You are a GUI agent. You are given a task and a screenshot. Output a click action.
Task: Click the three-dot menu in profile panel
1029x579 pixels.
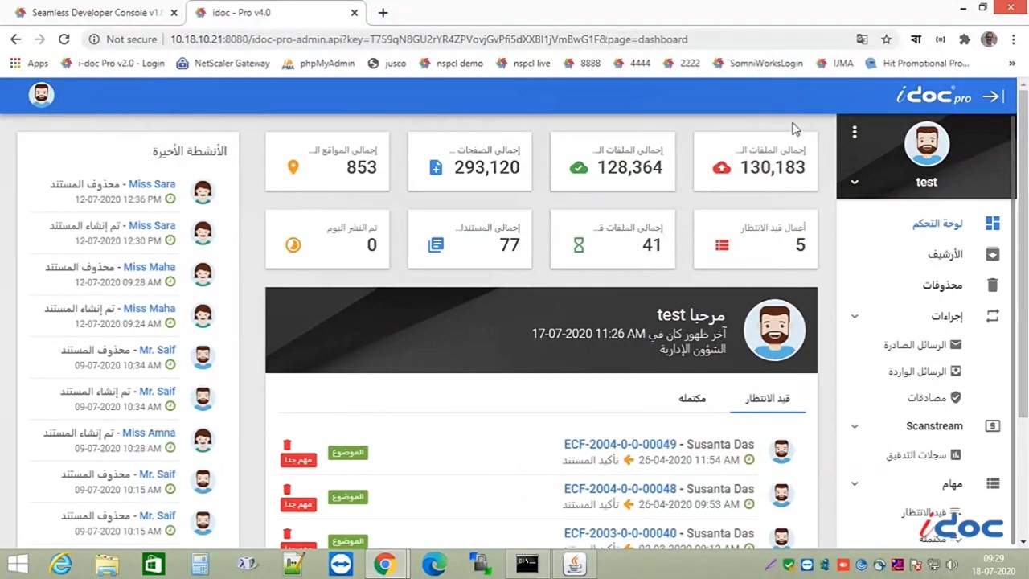pos(855,132)
